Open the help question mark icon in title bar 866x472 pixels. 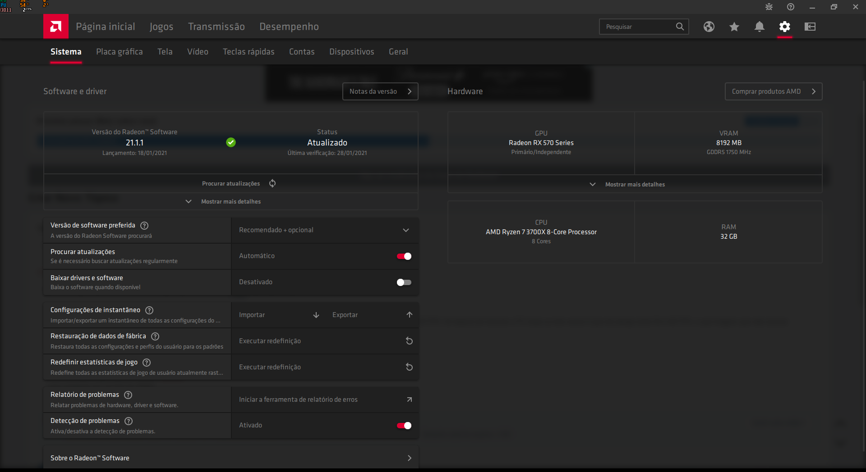791,7
